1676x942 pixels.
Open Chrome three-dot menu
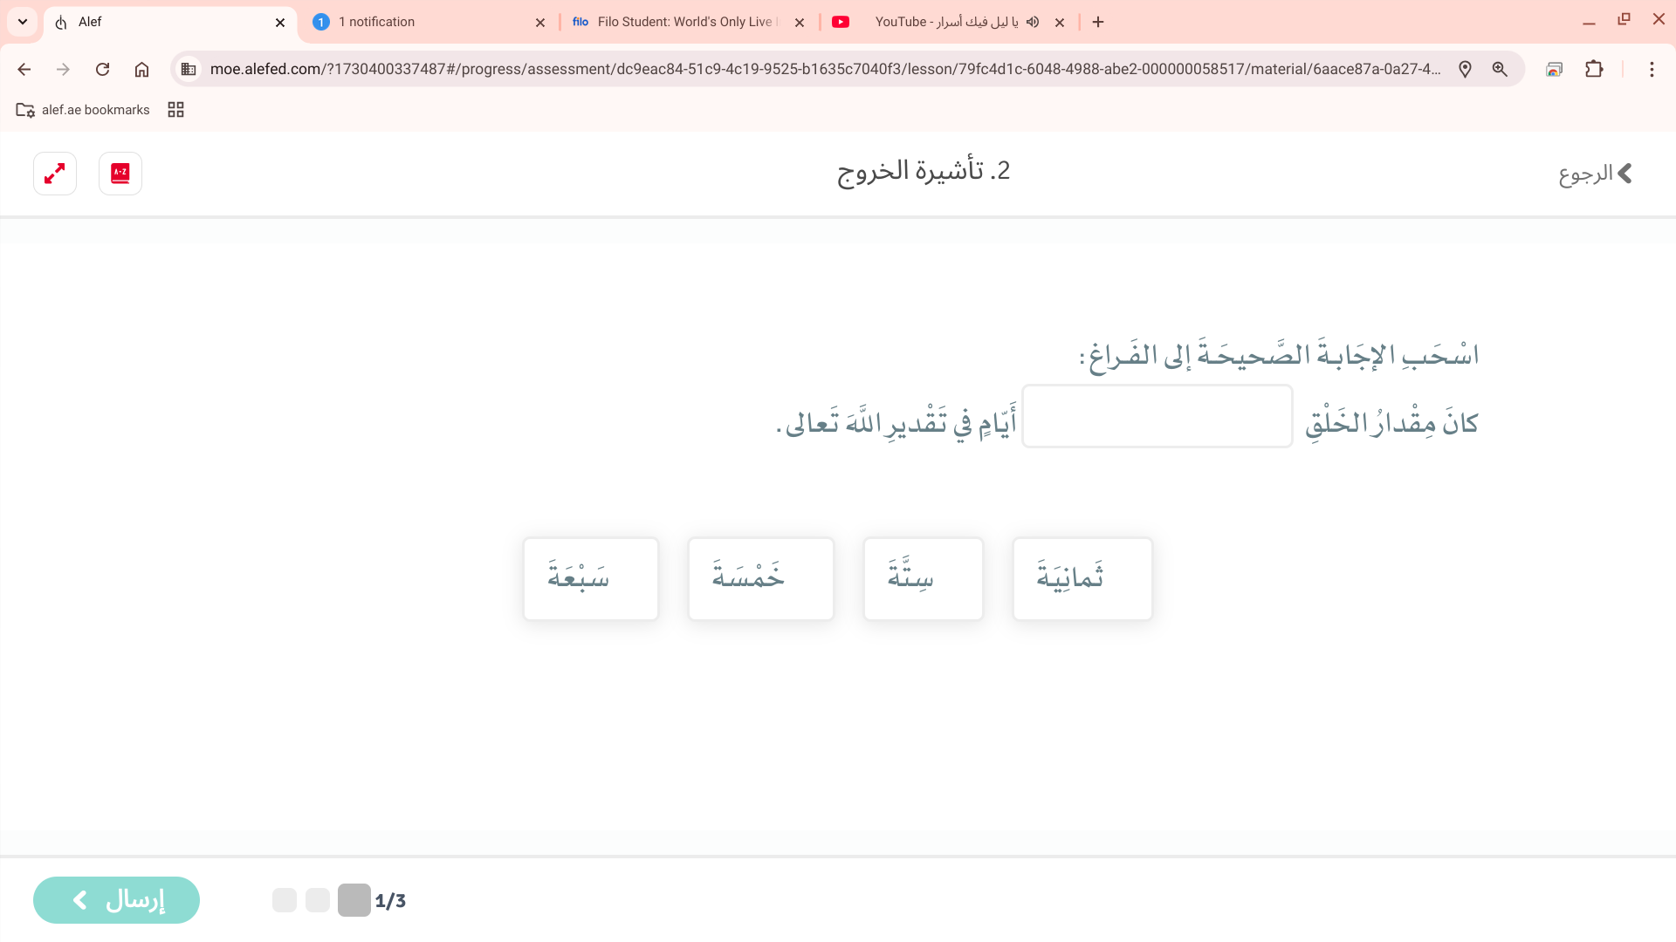1652,69
